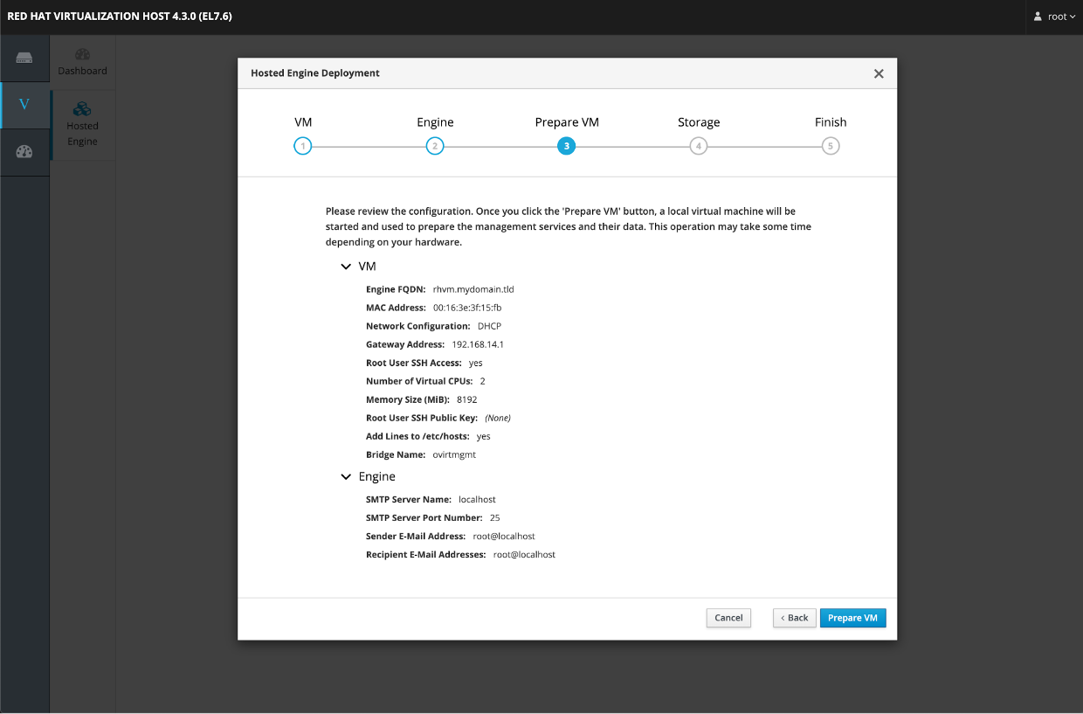Cancel the deployment wizard
Viewport: 1083px width, 714px height.
(728, 618)
